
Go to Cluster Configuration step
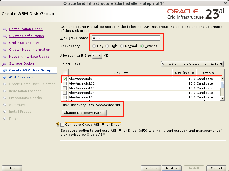pos(27,36)
